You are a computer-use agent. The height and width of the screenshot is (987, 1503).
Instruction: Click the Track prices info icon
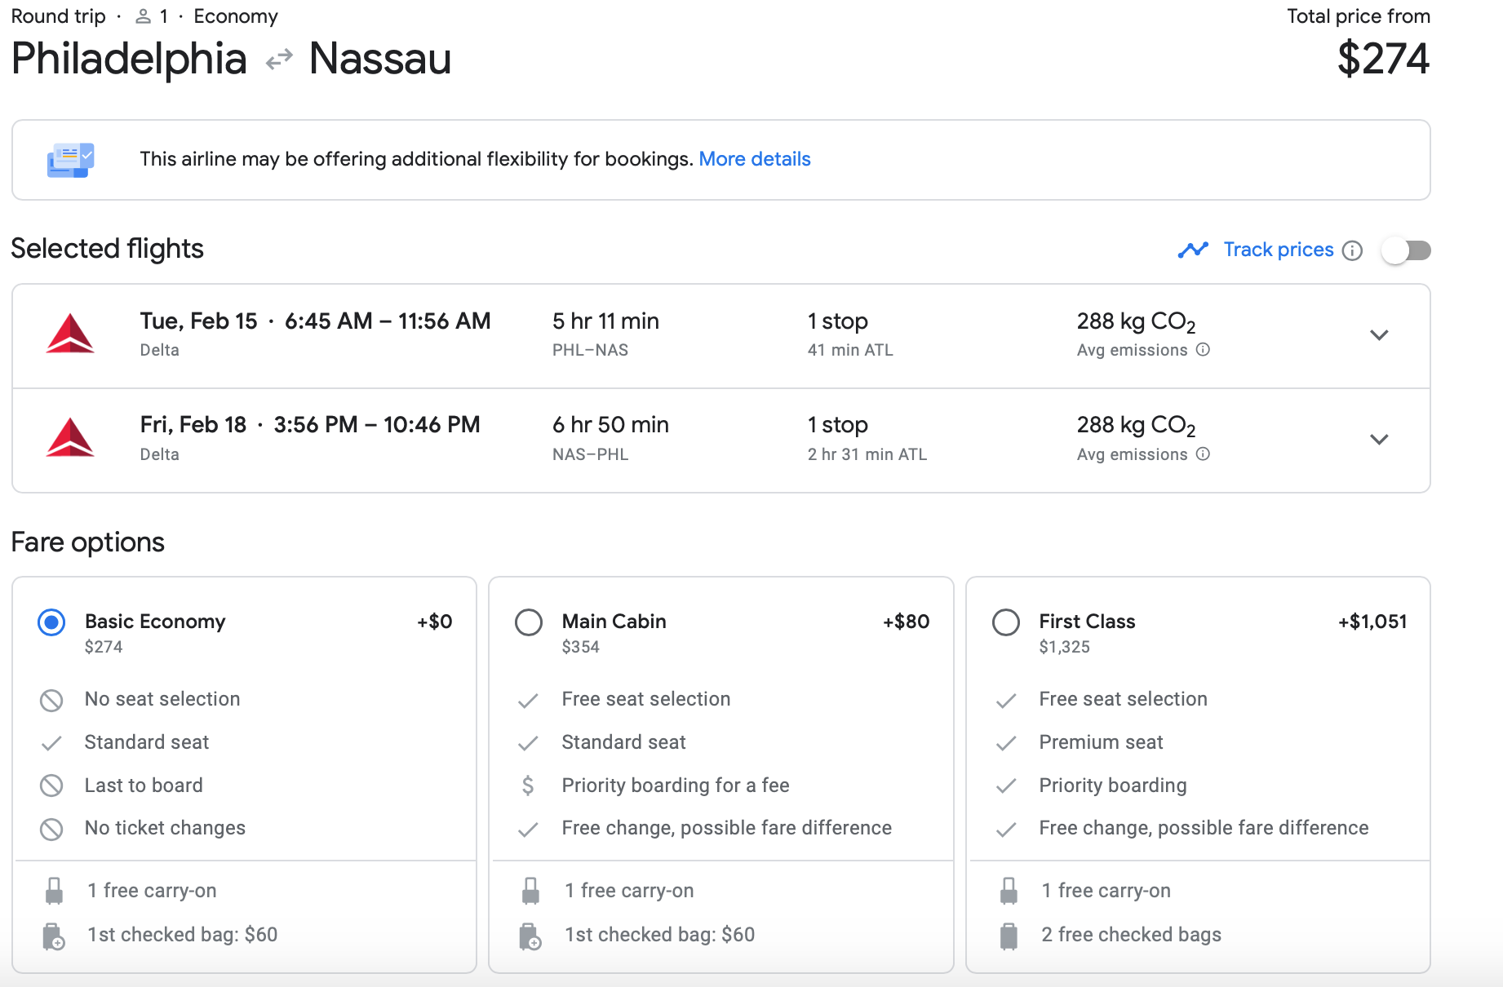[x=1352, y=250]
